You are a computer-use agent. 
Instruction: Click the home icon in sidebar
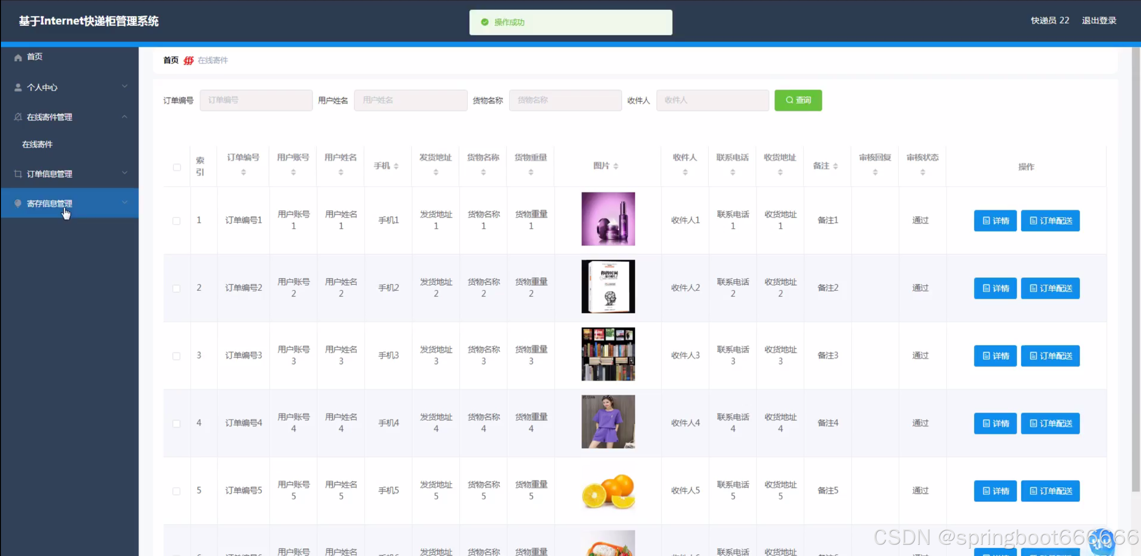(18, 58)
